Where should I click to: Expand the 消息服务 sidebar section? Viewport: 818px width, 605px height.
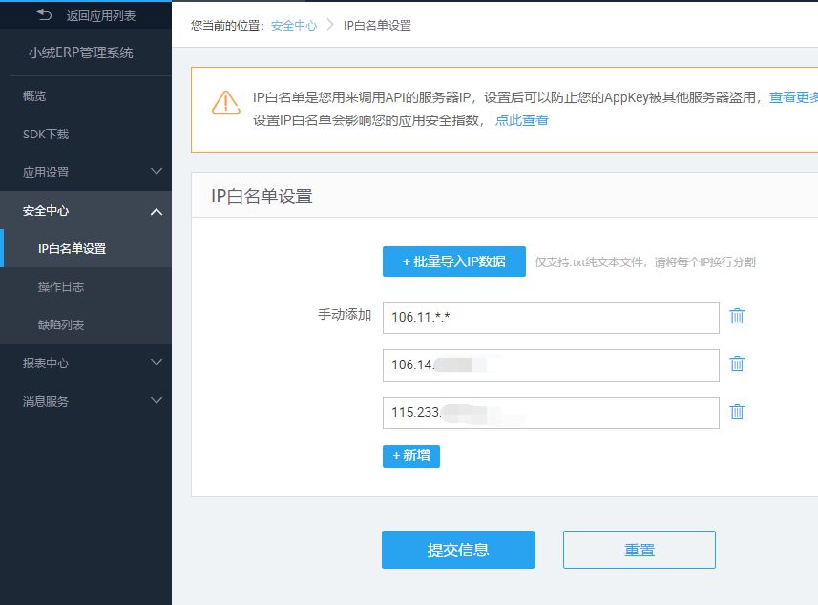86,401
